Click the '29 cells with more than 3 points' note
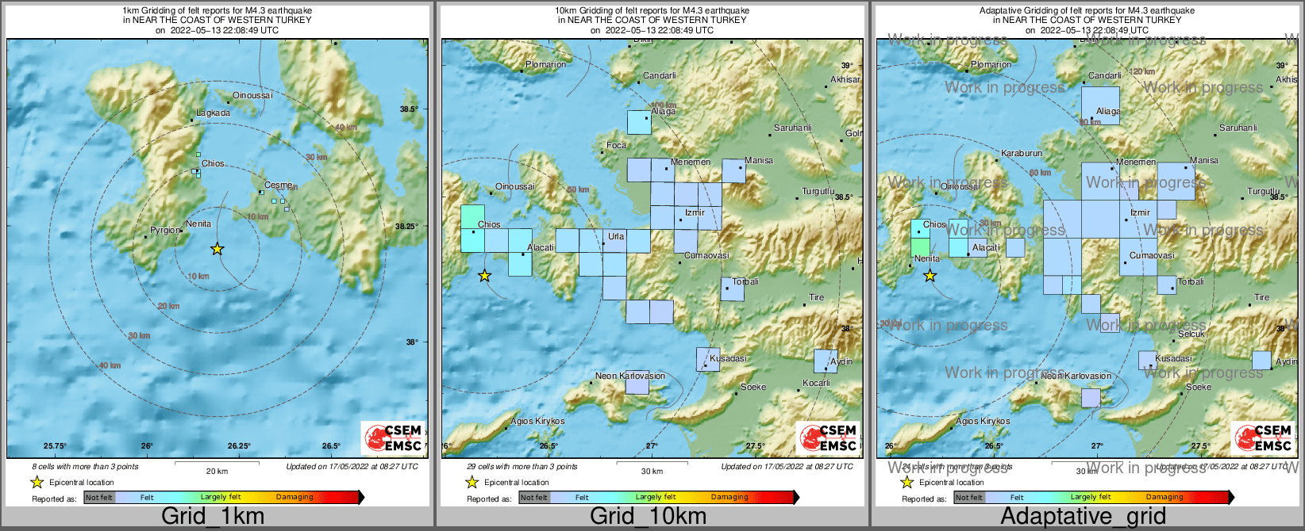The height and width of the screenshot is (531, 1305). pos(522,466)
